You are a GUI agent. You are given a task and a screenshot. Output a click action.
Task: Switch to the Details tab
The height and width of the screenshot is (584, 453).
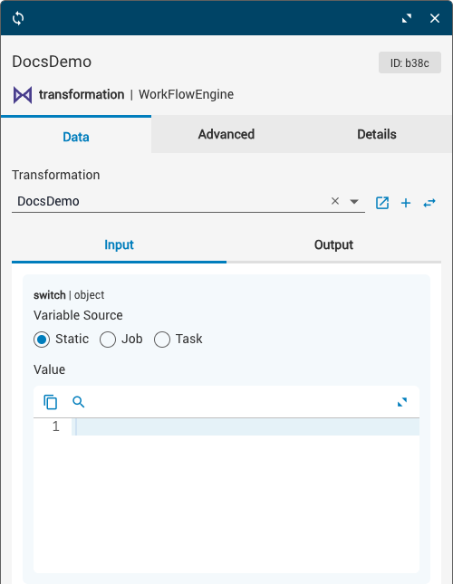[377, 134]
